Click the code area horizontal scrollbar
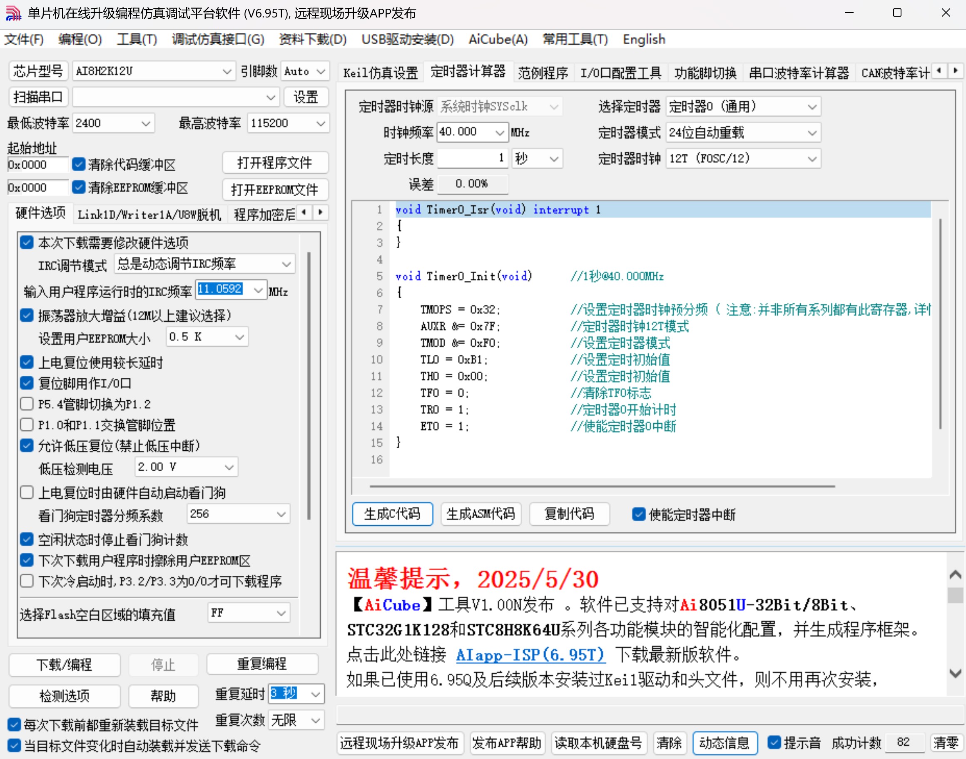The image size is (966, 759). (x=602, y=486)
